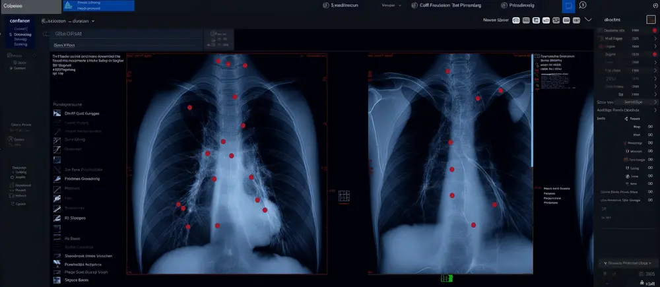Viewport: 660px width, 287px height.
Task: Click the "Qfince Proos" item in left sidebar
Action: pos(20,125)
